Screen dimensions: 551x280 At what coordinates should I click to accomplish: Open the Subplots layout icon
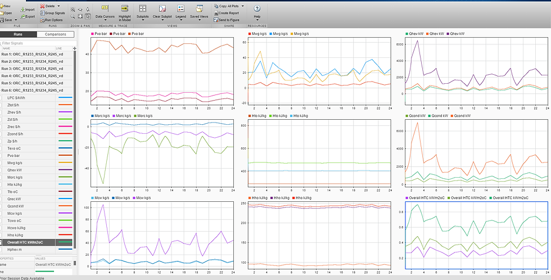click(143, 9)
